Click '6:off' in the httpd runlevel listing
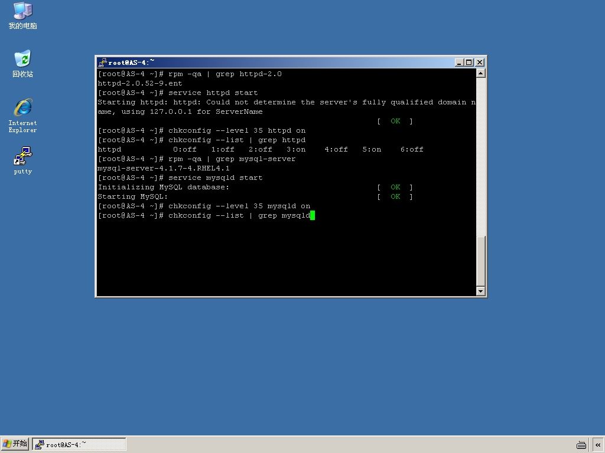Image resolution: width=605 pixels, height=453 pixels. coord(412,149)
